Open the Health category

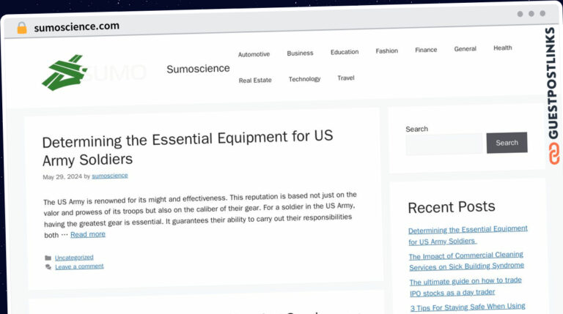[503, 48]
